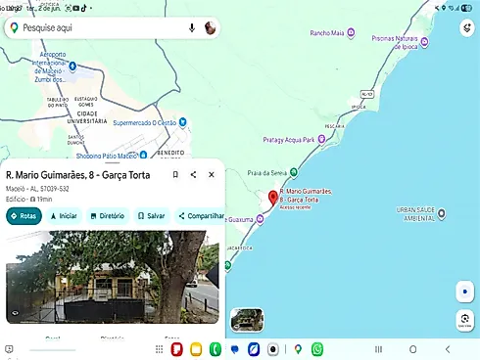Tap the Supermercado O Cestão marker

[183, 122]
